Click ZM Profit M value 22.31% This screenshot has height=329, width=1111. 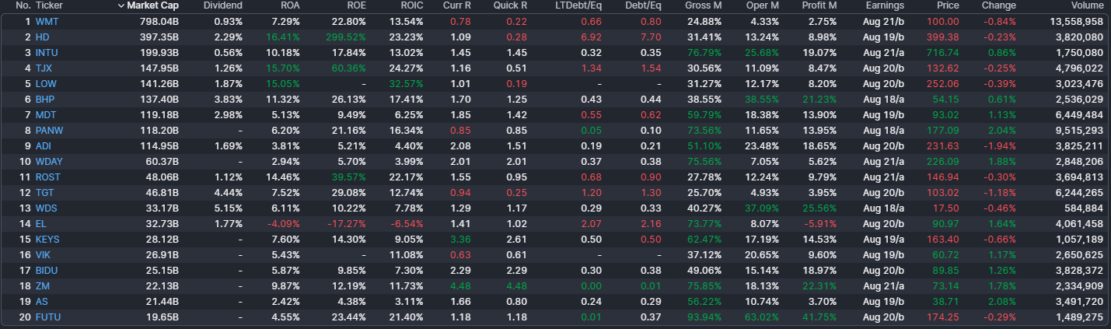coord(821,285)
